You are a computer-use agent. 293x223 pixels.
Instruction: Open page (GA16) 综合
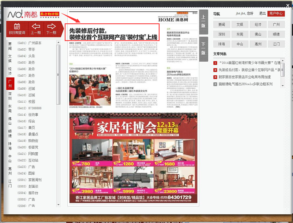click(26, 121)
